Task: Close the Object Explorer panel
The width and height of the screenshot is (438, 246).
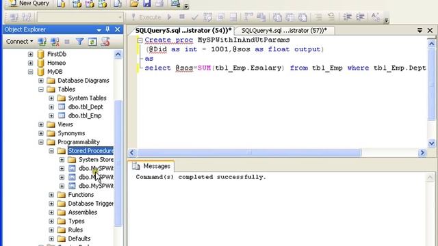Action: coord(118,29)
